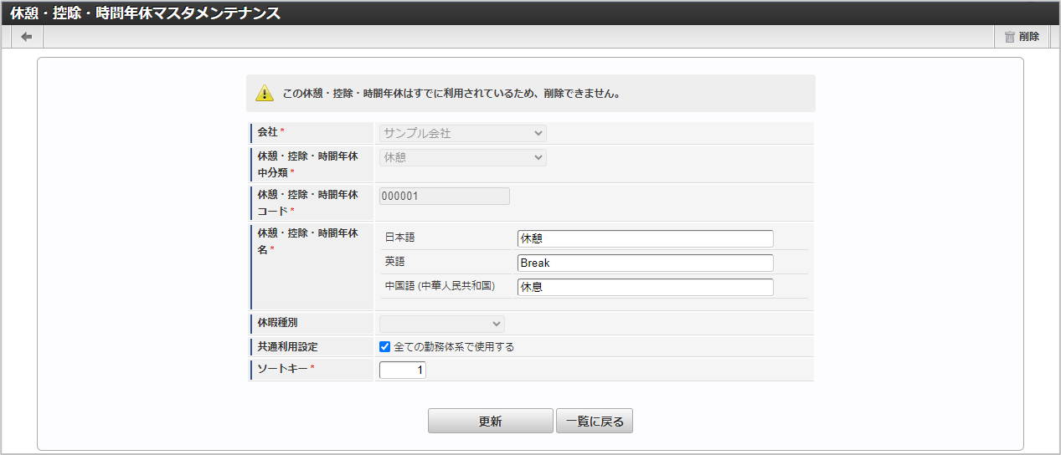Click the warning message about deletion
Image resolution: width=1061 pixels, height=455 pixels.
point(451,94)
